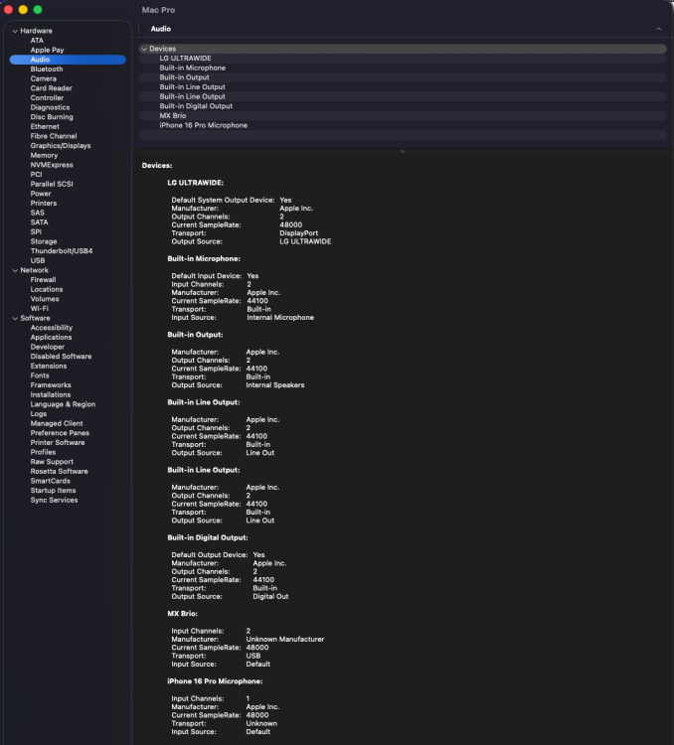
Task: Select Managed Client item
Action: click(x=57, y=423)
